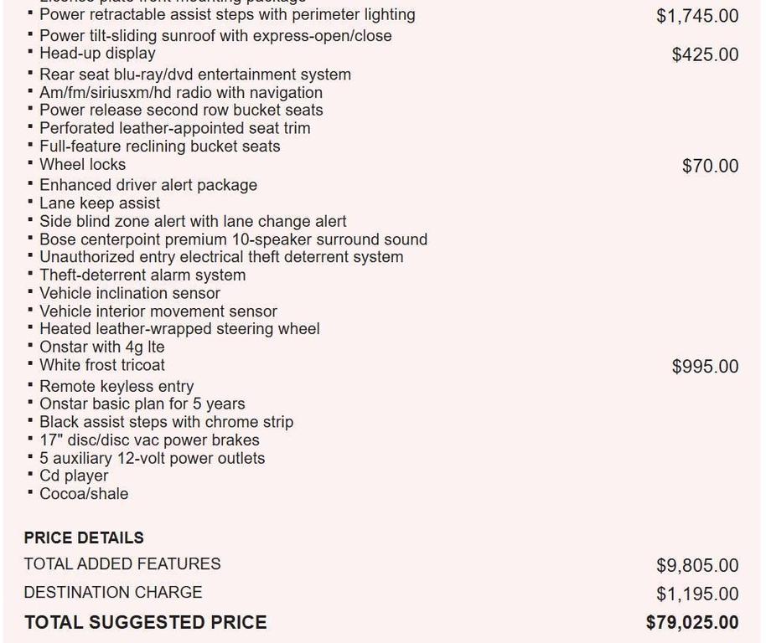
Task: Click Lane keep assist item
Action: [x=100, y=203]
